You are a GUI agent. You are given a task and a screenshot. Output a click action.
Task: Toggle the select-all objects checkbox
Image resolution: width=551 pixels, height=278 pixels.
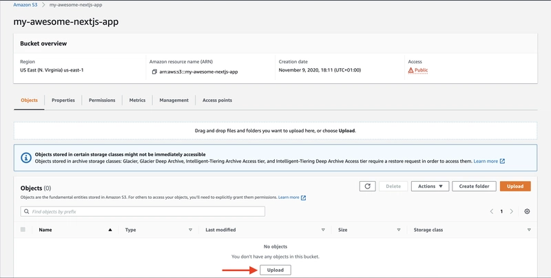23,230
